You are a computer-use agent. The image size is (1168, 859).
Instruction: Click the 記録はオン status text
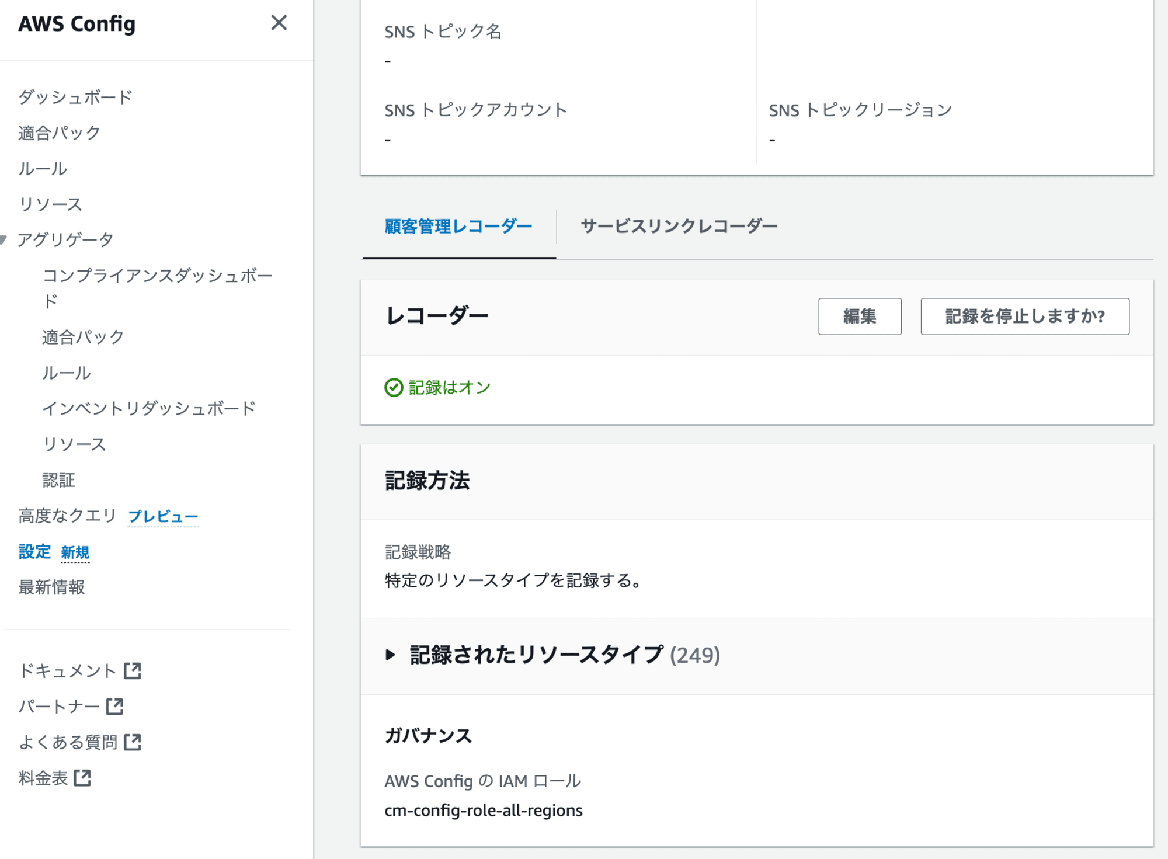click(x=450, y=388)
